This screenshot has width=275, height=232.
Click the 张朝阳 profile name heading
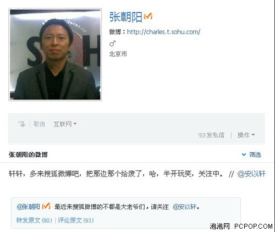coord(126,17)
